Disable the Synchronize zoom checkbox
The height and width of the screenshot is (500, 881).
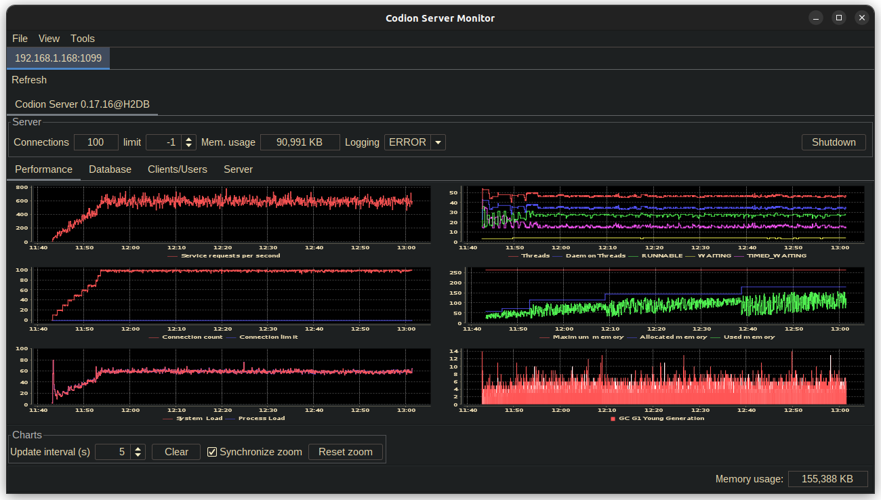[x=212, y=452]
